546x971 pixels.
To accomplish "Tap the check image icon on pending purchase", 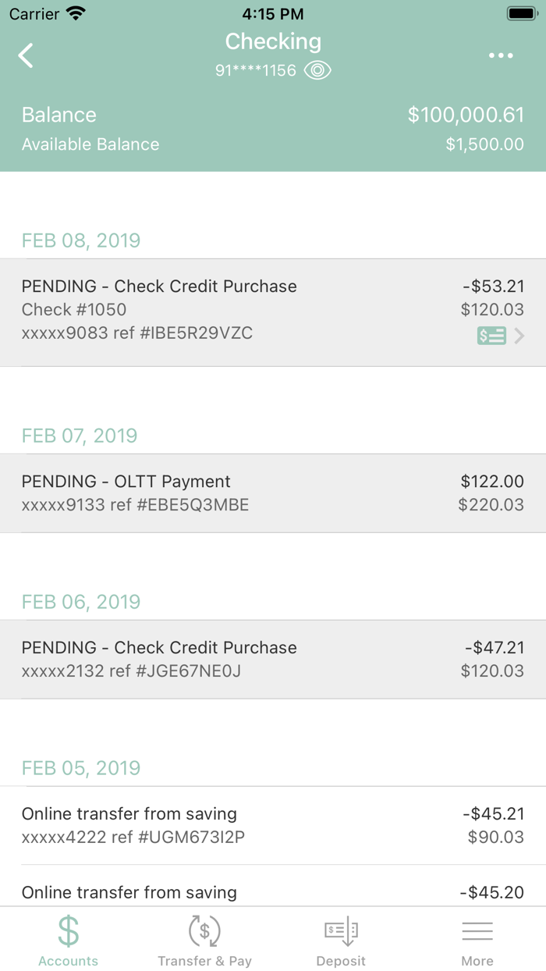I will (491, 335).
